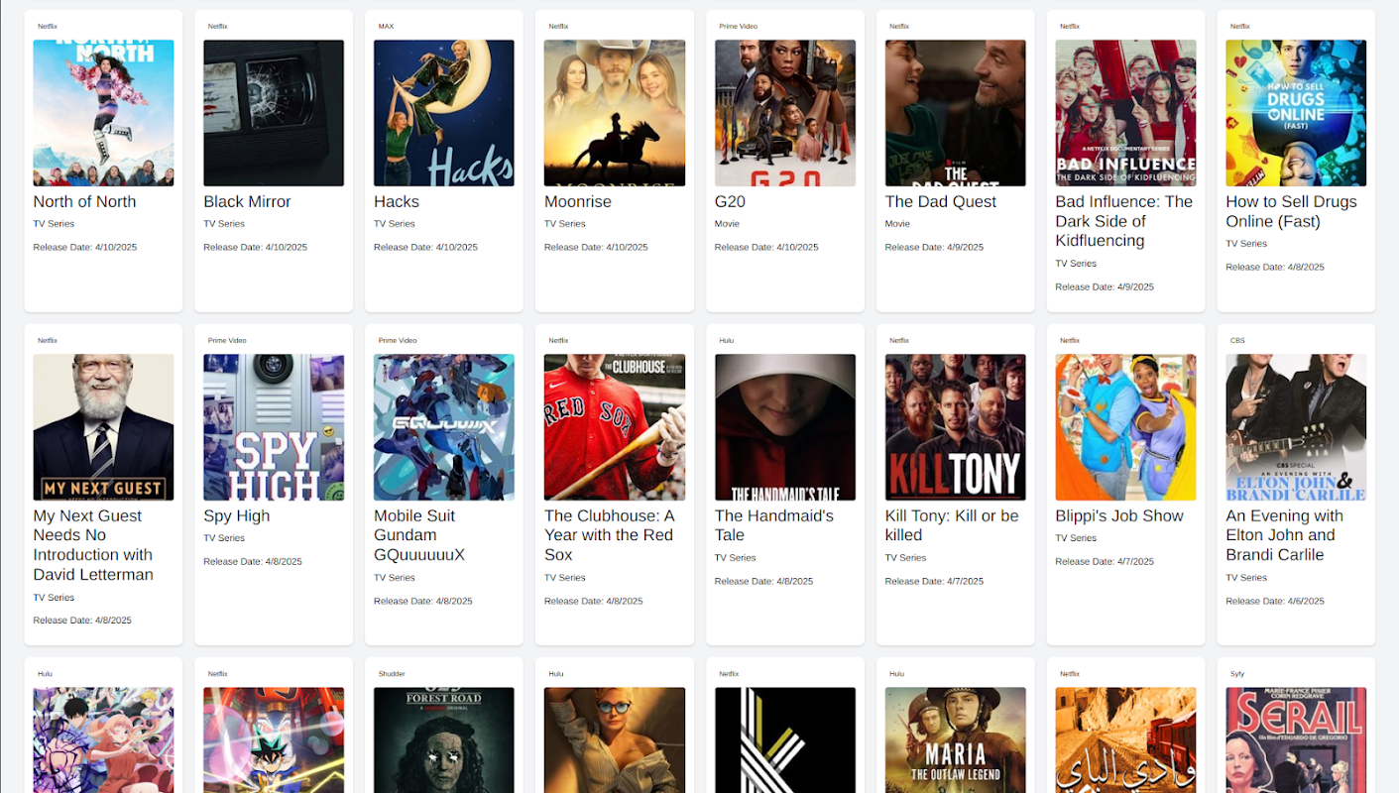1399x793 pixels.
Task: Click the How to Sell Drugs Online poster
Action: (x=1296, y=113)
